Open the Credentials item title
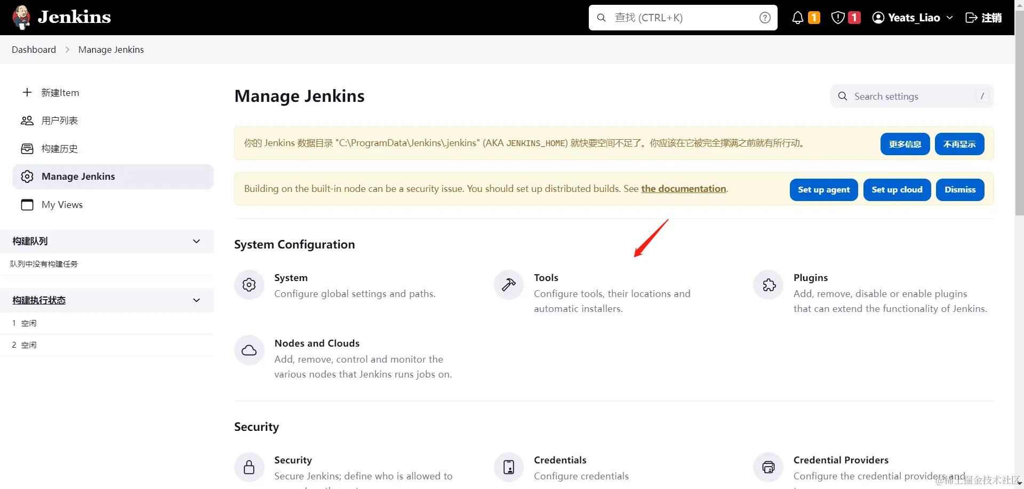Viewport: 1024px width, 489px height. click(560, 460)
